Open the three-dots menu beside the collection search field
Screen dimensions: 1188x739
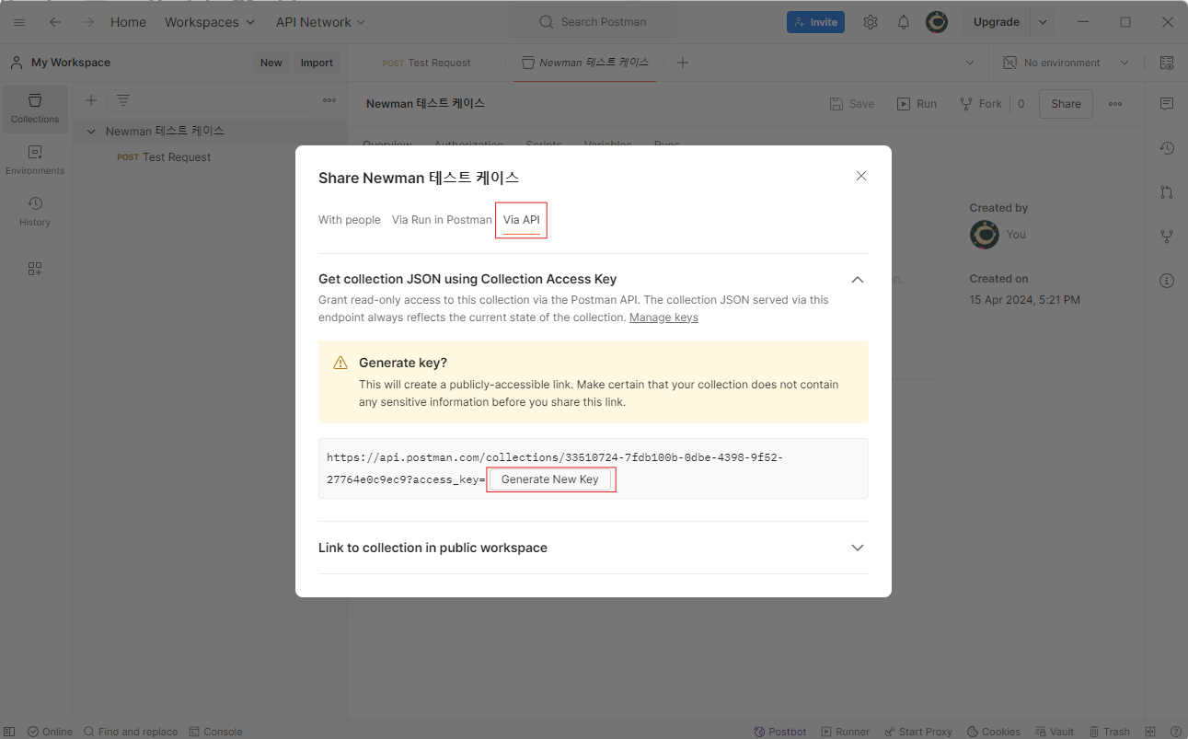(329, 100)
